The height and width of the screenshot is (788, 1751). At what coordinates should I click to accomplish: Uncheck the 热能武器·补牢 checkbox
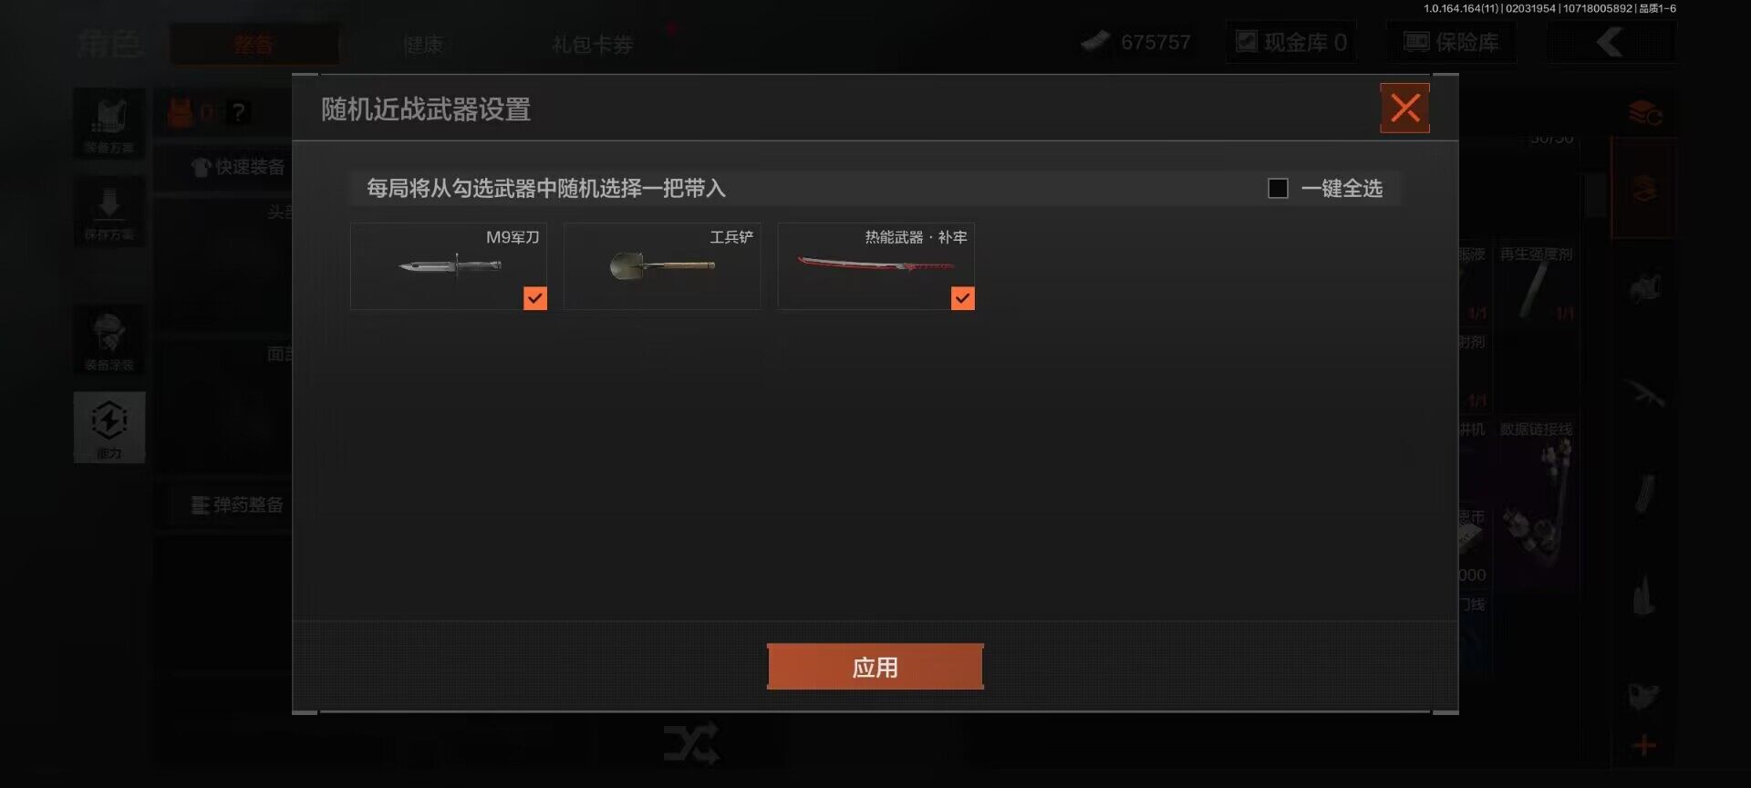(962, 298)
